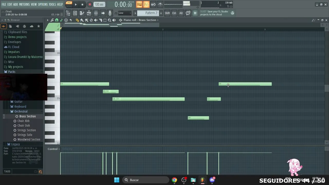Click the globe icon beside cloud news

(x=233, y=13)
